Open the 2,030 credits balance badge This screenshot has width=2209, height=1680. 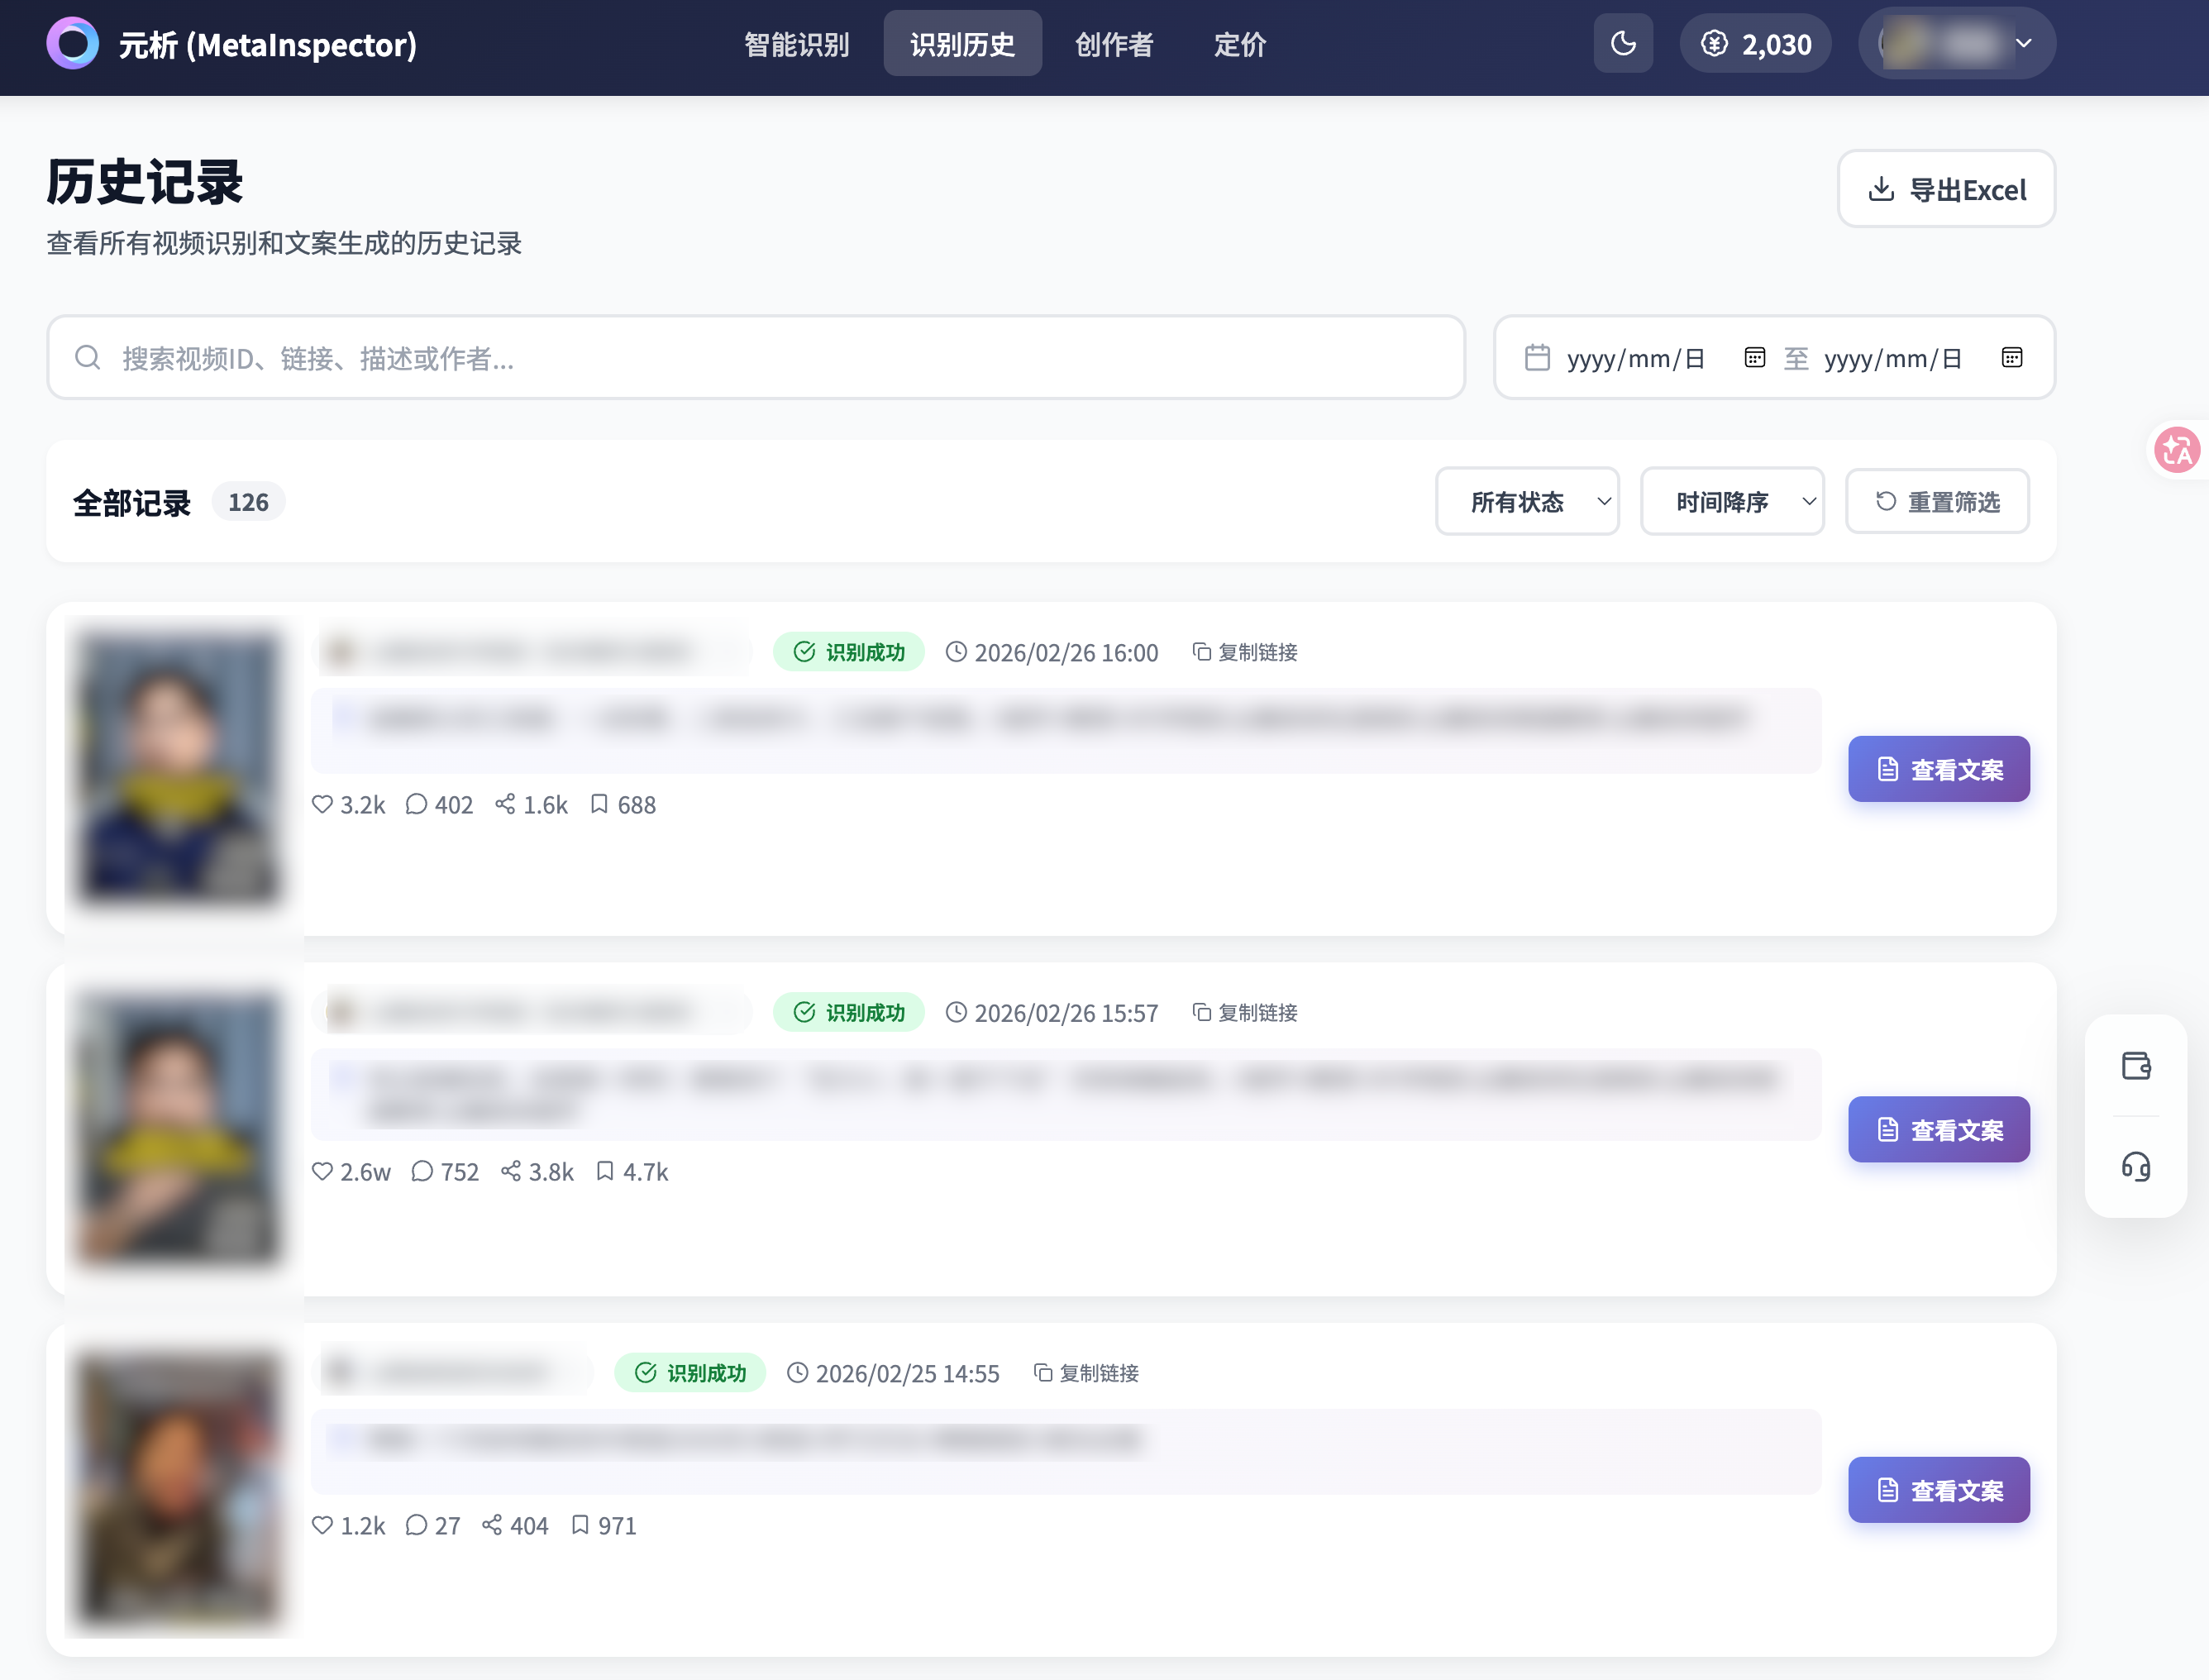(x=1756, y=44)
